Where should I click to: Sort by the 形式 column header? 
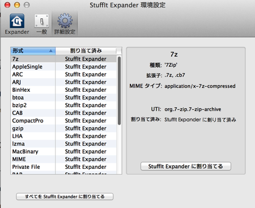tap(33, 51)
